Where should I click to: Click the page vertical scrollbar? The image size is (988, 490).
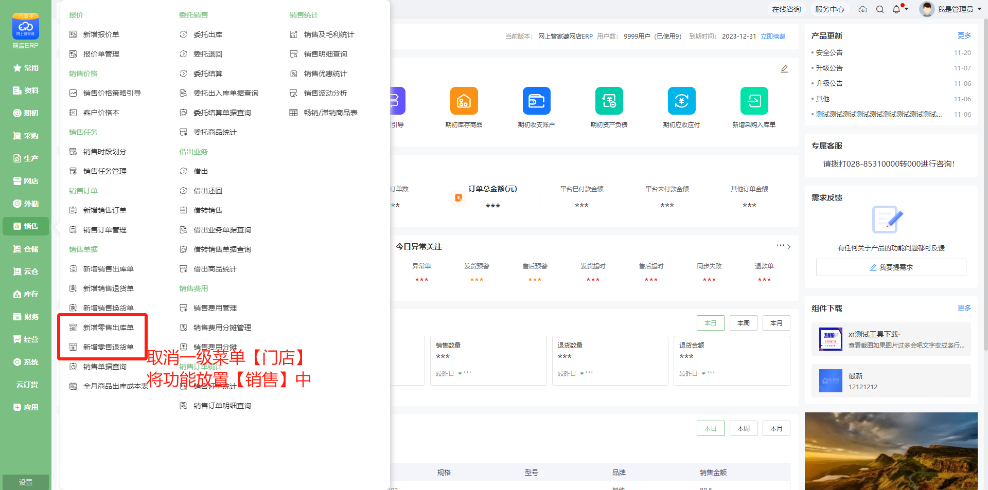985,185
